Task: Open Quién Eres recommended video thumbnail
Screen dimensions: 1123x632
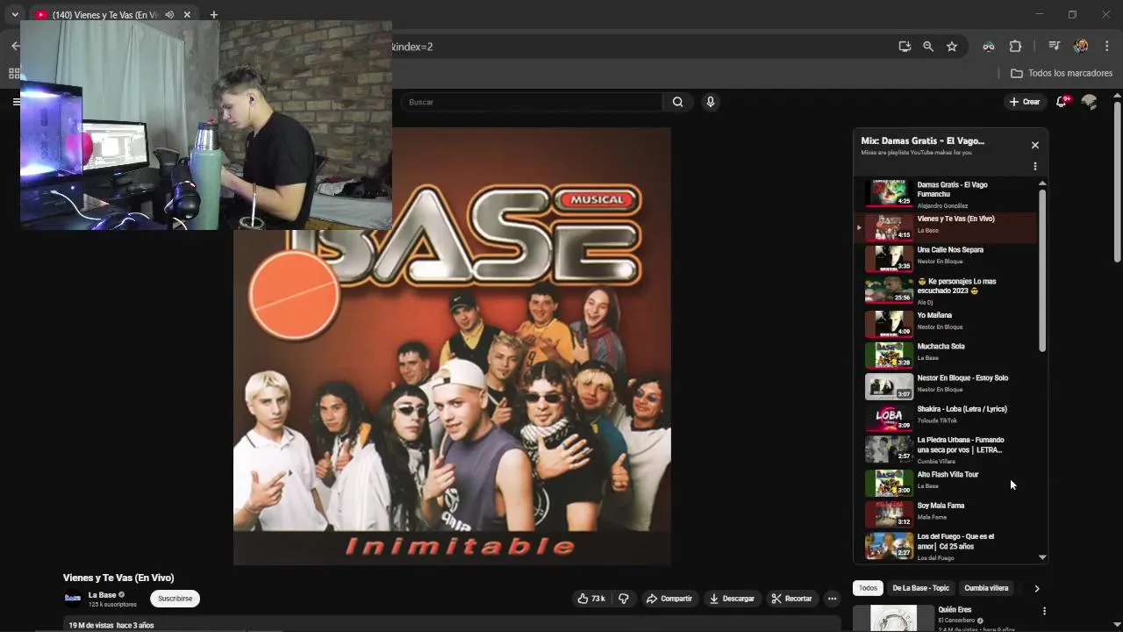Action: coord(893,618)
